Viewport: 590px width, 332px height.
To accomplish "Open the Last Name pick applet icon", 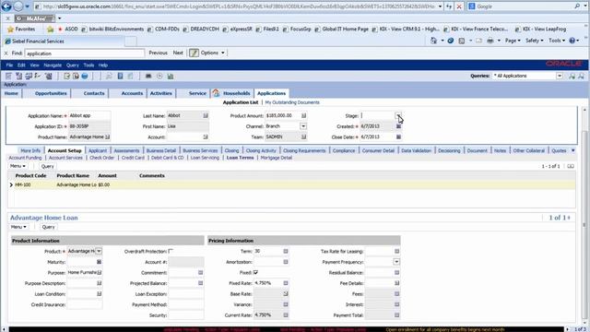I will coord(206,115).
